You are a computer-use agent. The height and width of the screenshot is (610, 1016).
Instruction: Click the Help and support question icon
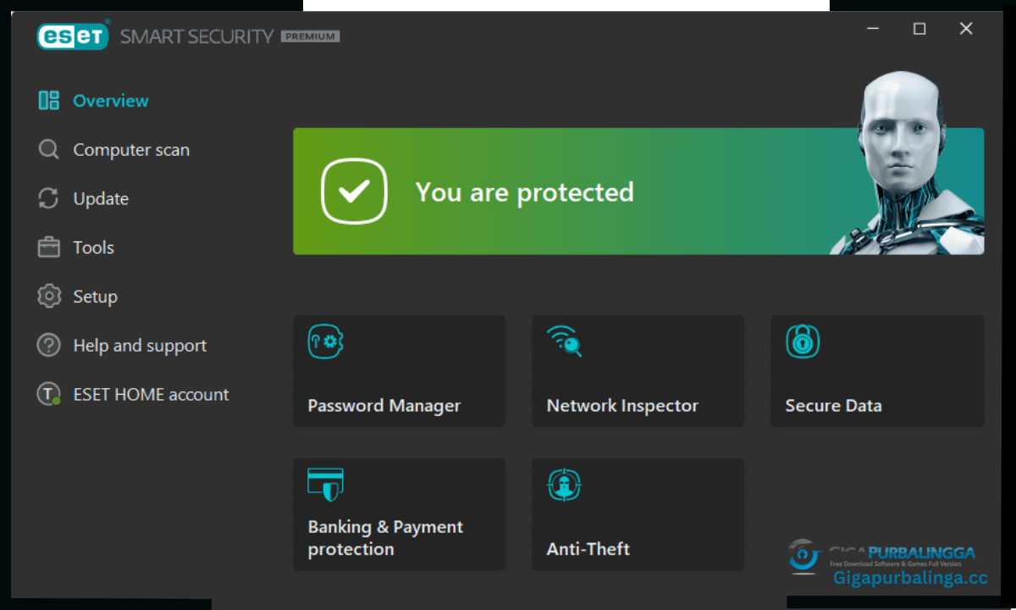pos(48,346)
